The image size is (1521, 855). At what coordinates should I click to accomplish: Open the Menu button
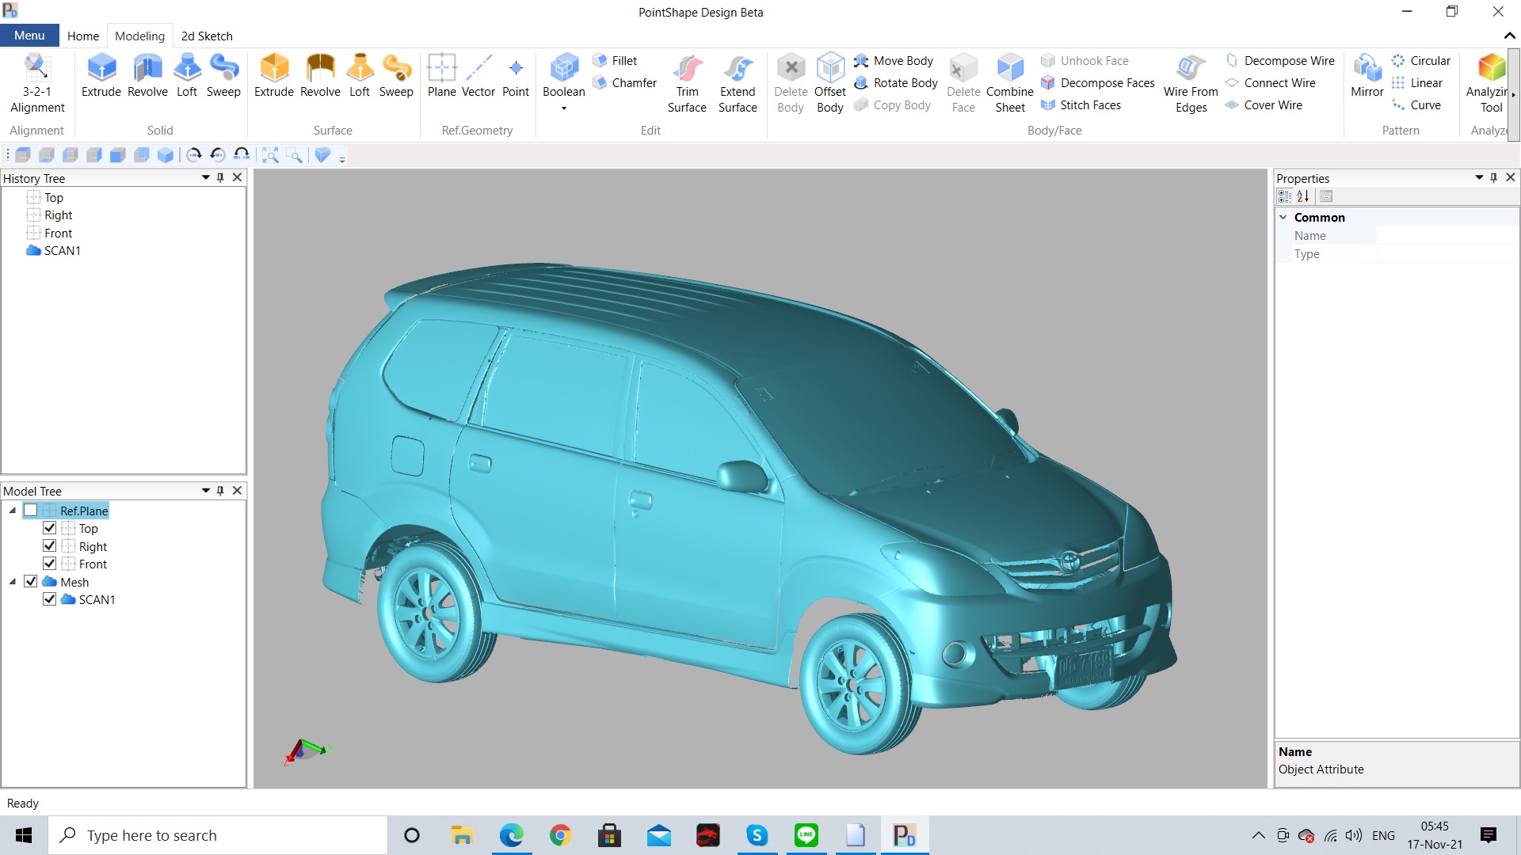[x=29, y=35]
